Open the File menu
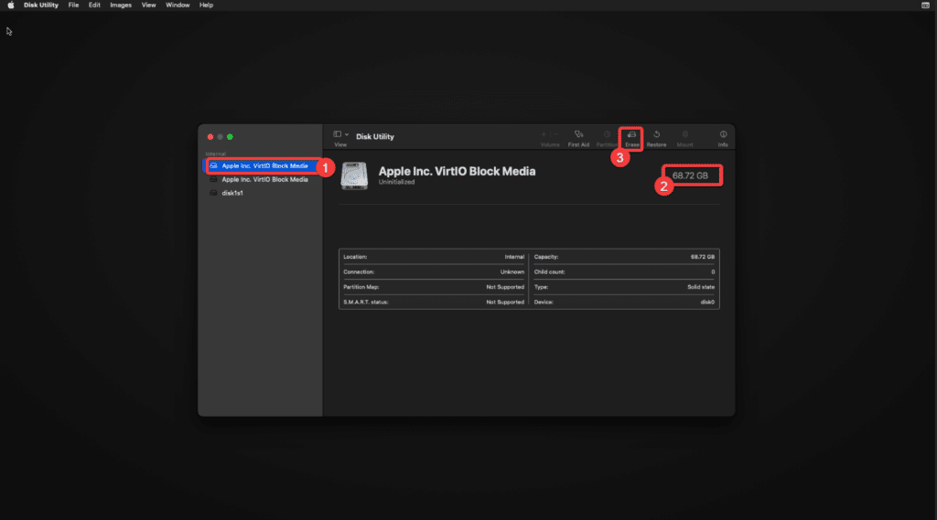 pos(73,5)
